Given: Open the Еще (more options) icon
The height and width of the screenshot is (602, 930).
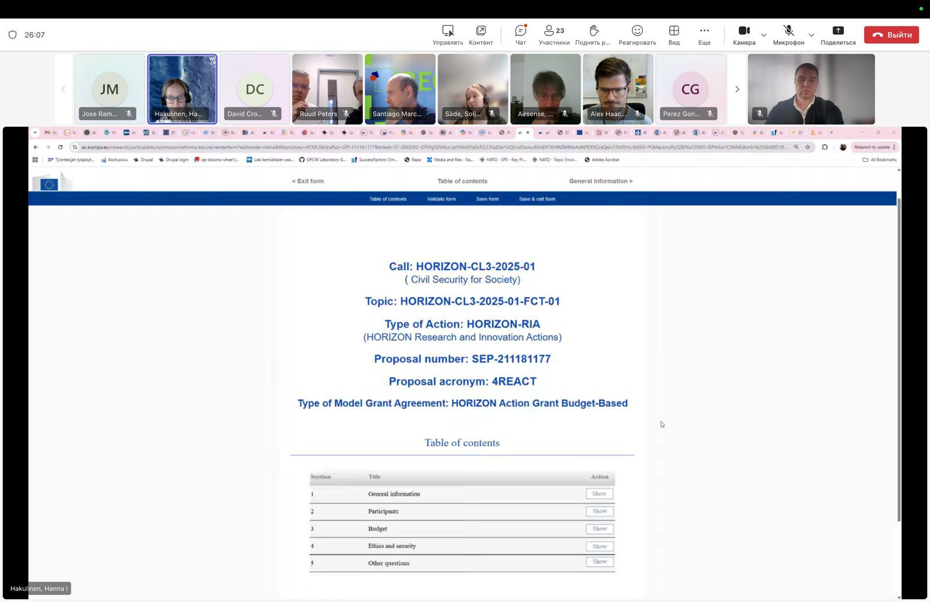Looking at the screenshot, I should point(704,34).
